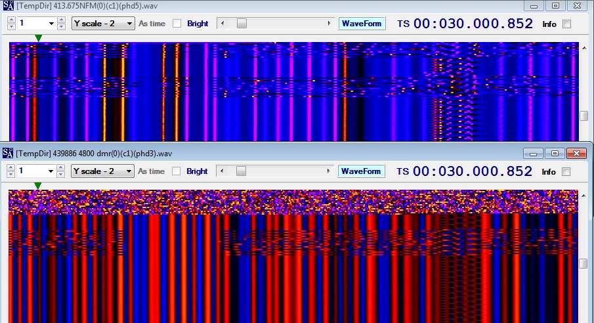Click the spectrogram display in the 413.675NFM window
Screen dimensions: 594x323
294,91
